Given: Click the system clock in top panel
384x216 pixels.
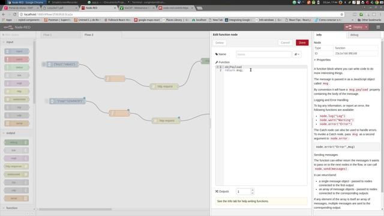Looking at the screenshot, I should [330, 2].
